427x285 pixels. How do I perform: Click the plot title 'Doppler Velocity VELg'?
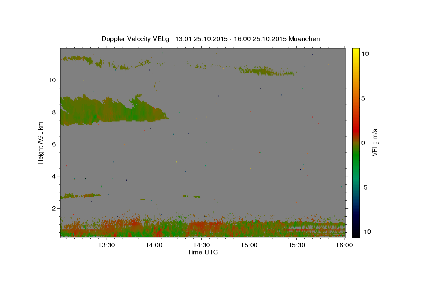point(136,39)
